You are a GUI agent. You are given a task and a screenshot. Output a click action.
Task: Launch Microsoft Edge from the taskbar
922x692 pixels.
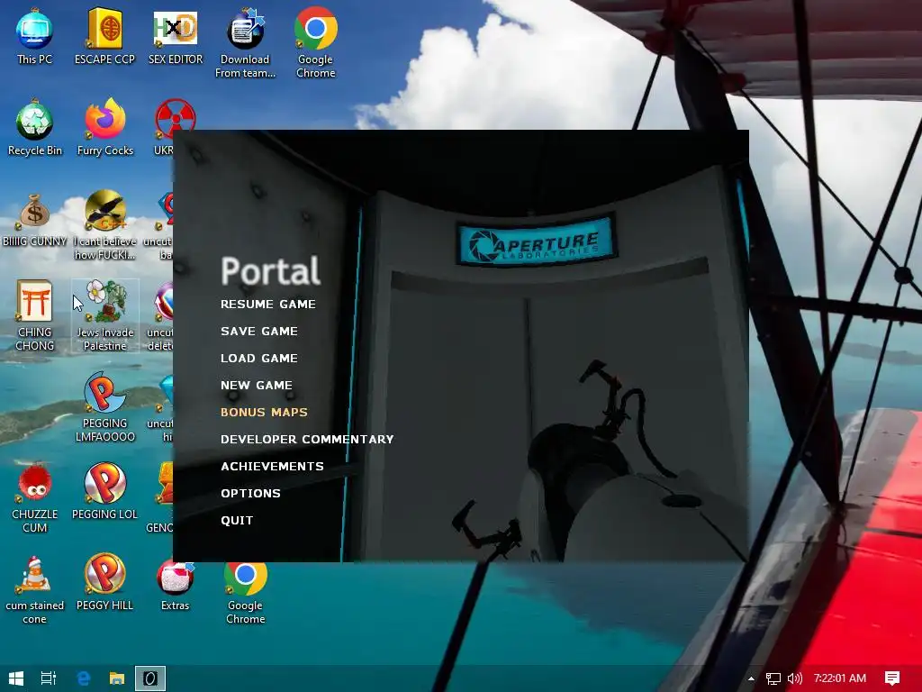point(84,678)
